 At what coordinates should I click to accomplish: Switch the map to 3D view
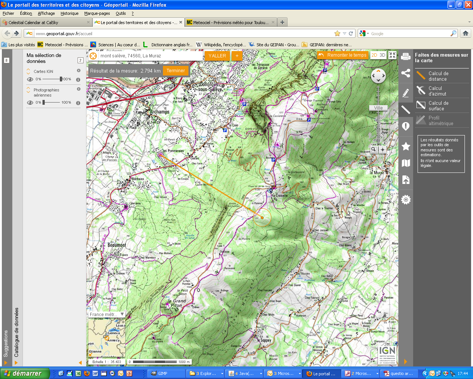click(x=382, y=55)
